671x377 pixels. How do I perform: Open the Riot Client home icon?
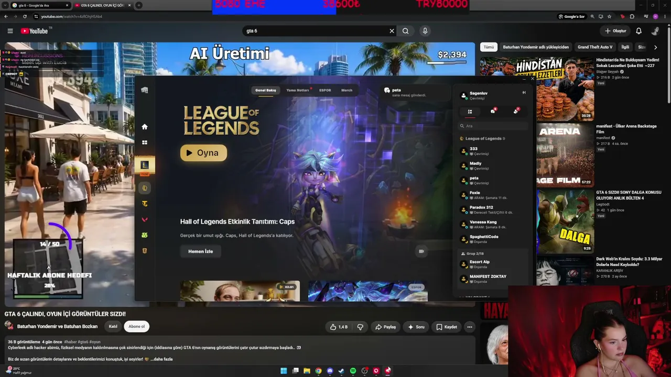point(144,127)
